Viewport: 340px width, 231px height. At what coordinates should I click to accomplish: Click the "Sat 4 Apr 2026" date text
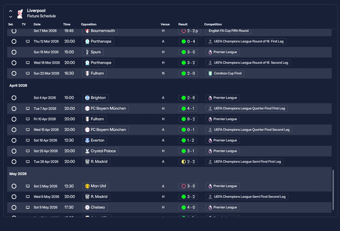click(x=45, y=98)
